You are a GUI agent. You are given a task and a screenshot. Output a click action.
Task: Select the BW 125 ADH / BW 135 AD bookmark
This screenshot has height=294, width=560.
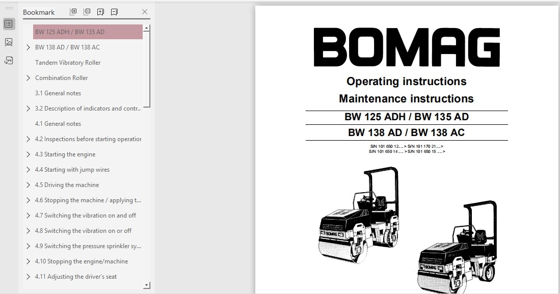(70, 32)
